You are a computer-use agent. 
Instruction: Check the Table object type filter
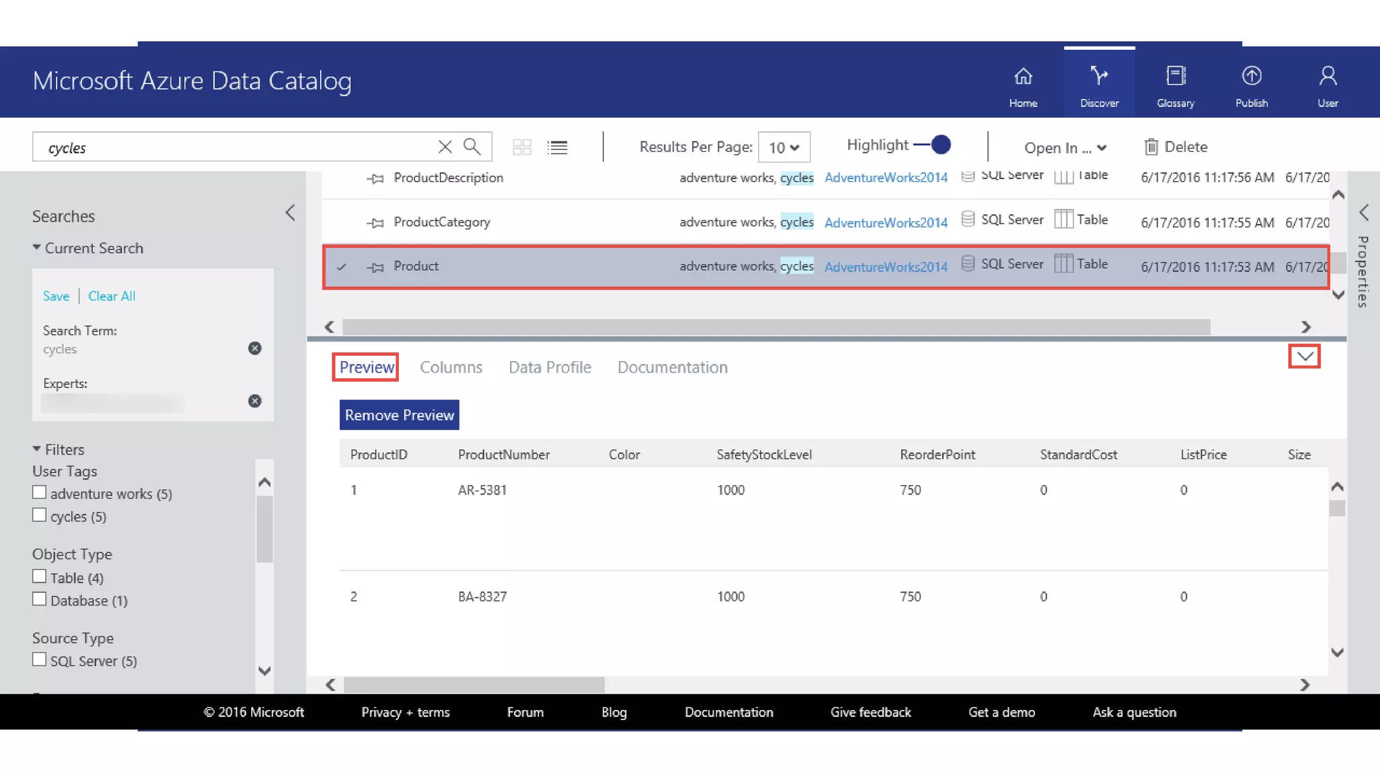[x=40, y=577]
